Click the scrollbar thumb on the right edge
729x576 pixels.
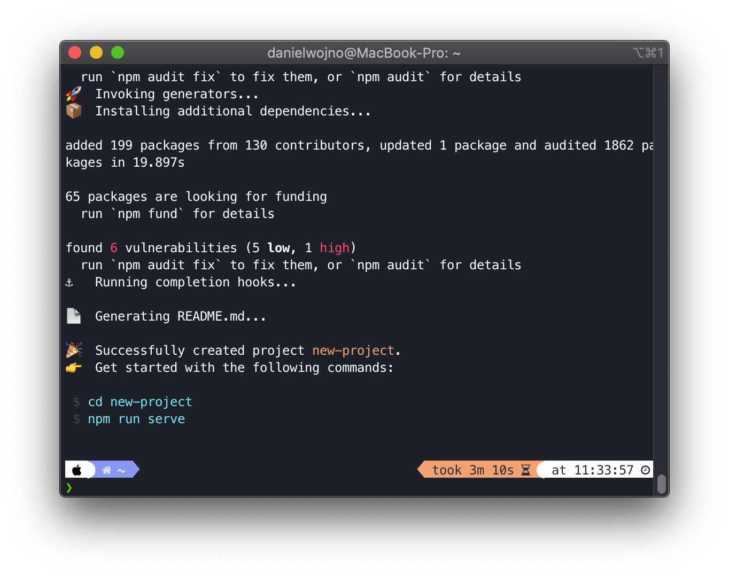click(x=661, y=484)
